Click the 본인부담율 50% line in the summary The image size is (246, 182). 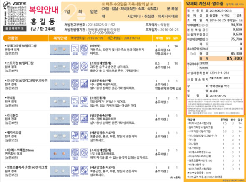199,173
